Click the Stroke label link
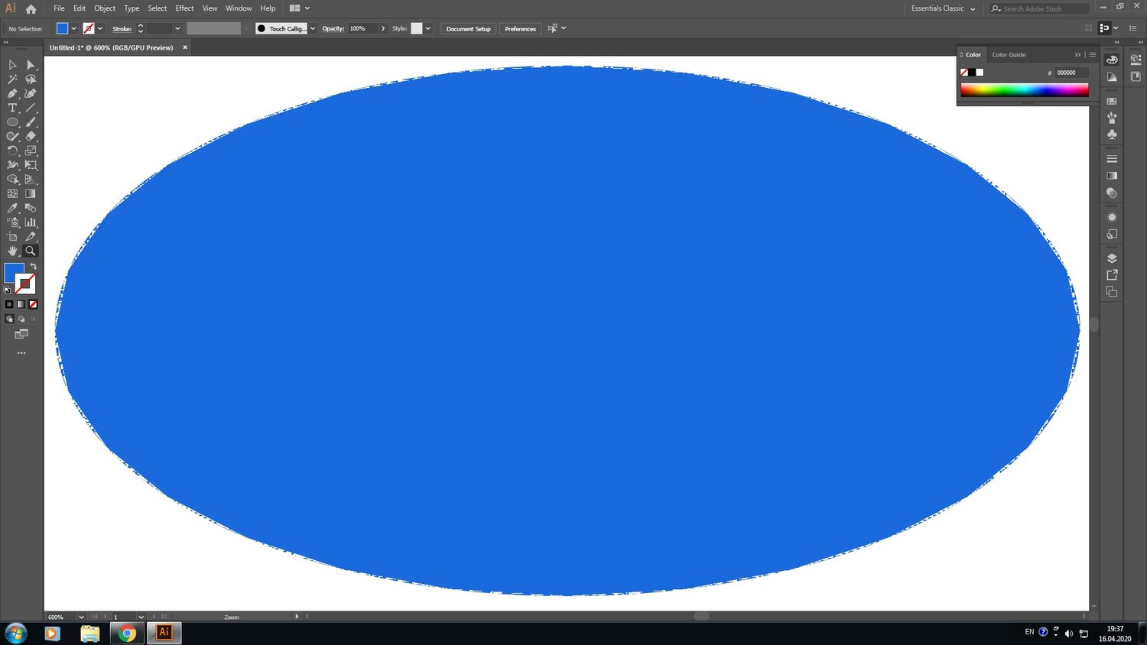The width and height of the screenshot is (1147, 645). coord(122,29)
